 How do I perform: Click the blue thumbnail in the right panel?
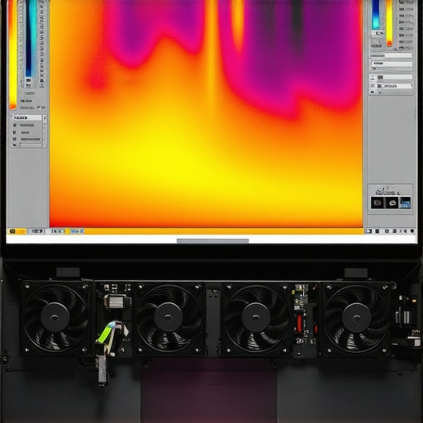tap(405, 202)
